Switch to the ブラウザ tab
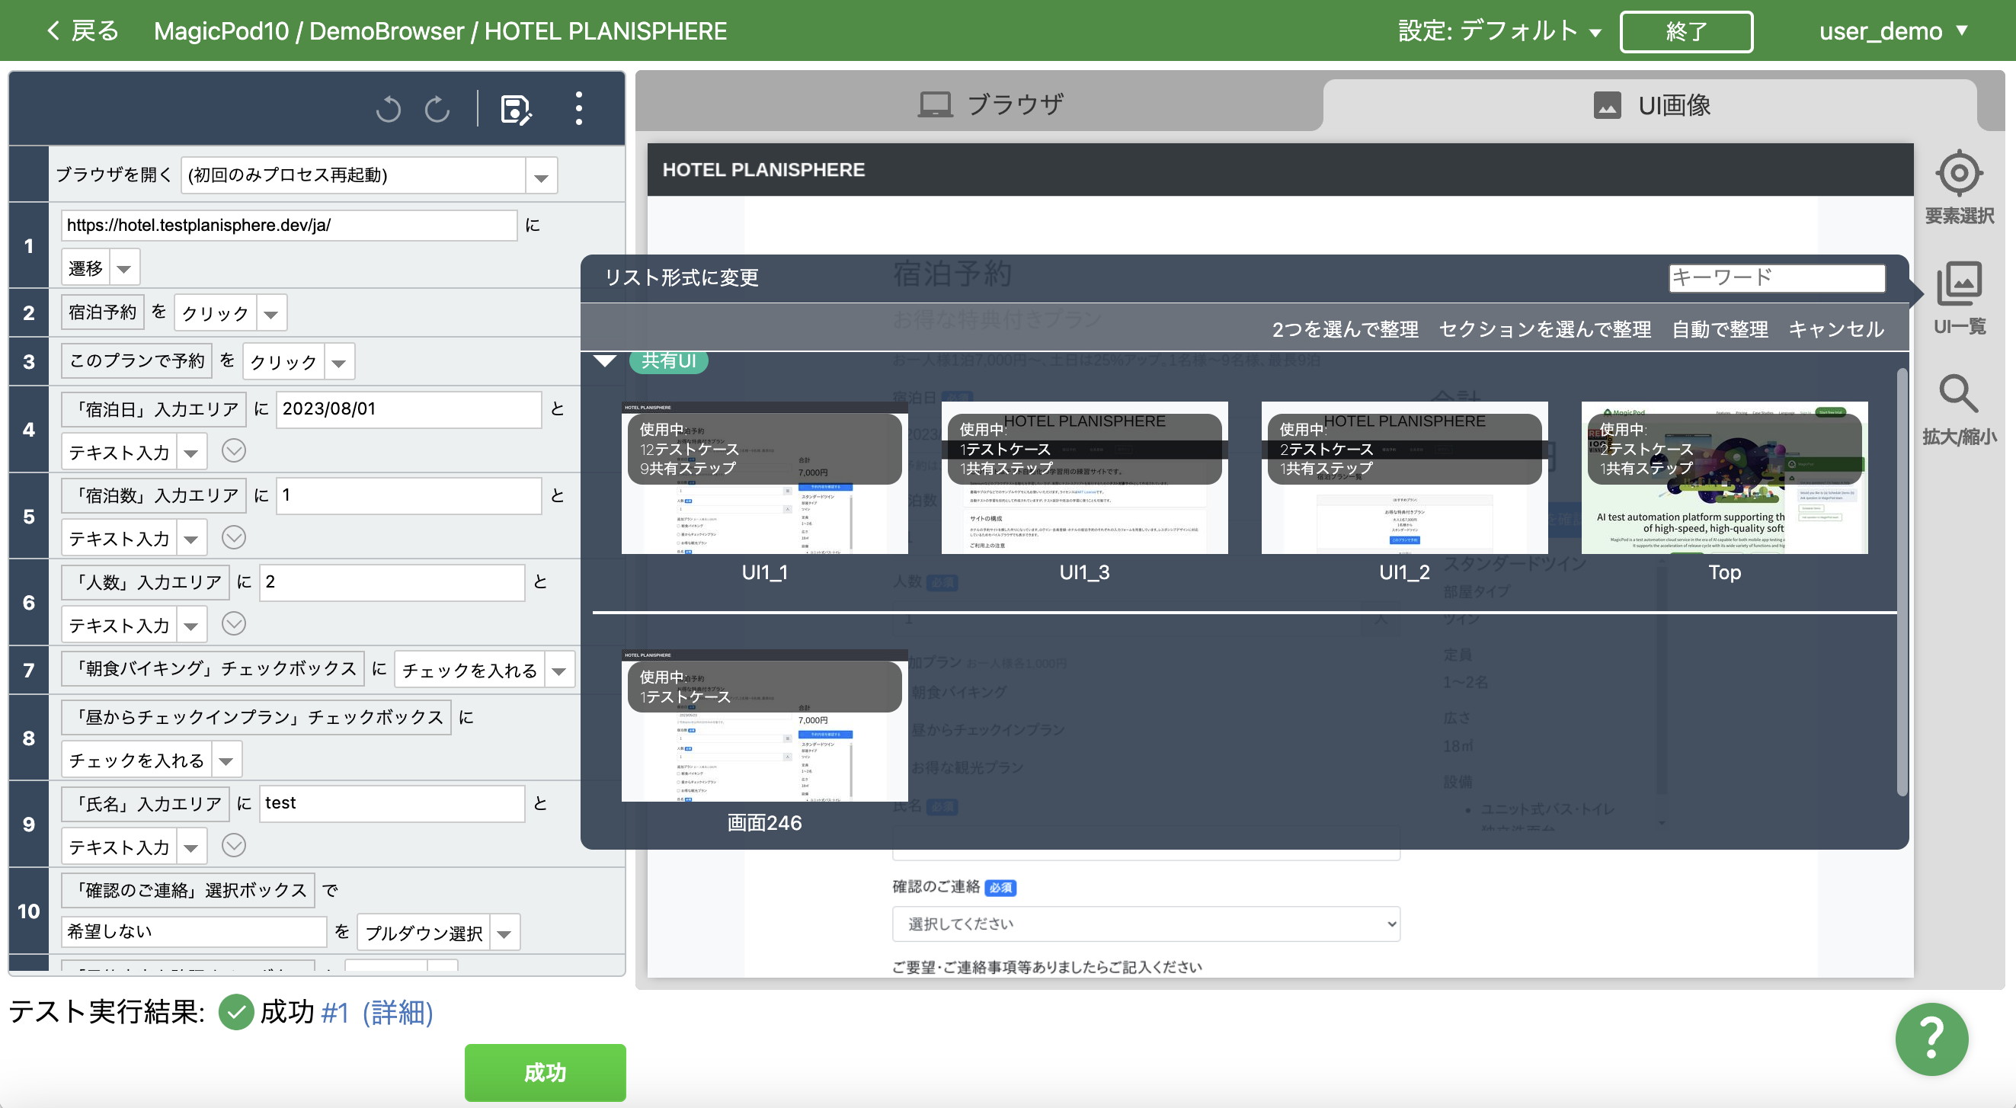2016x1108 pixels. [x=990, y=104]
